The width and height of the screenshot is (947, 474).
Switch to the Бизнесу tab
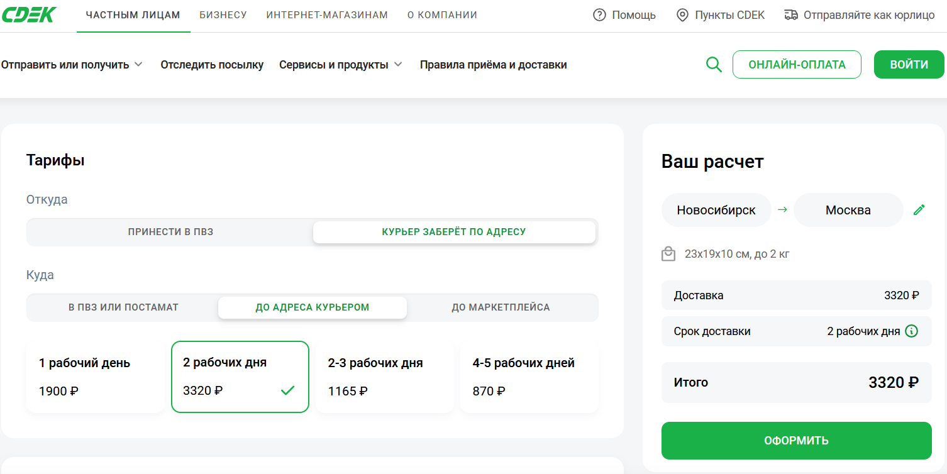point(223,15)
